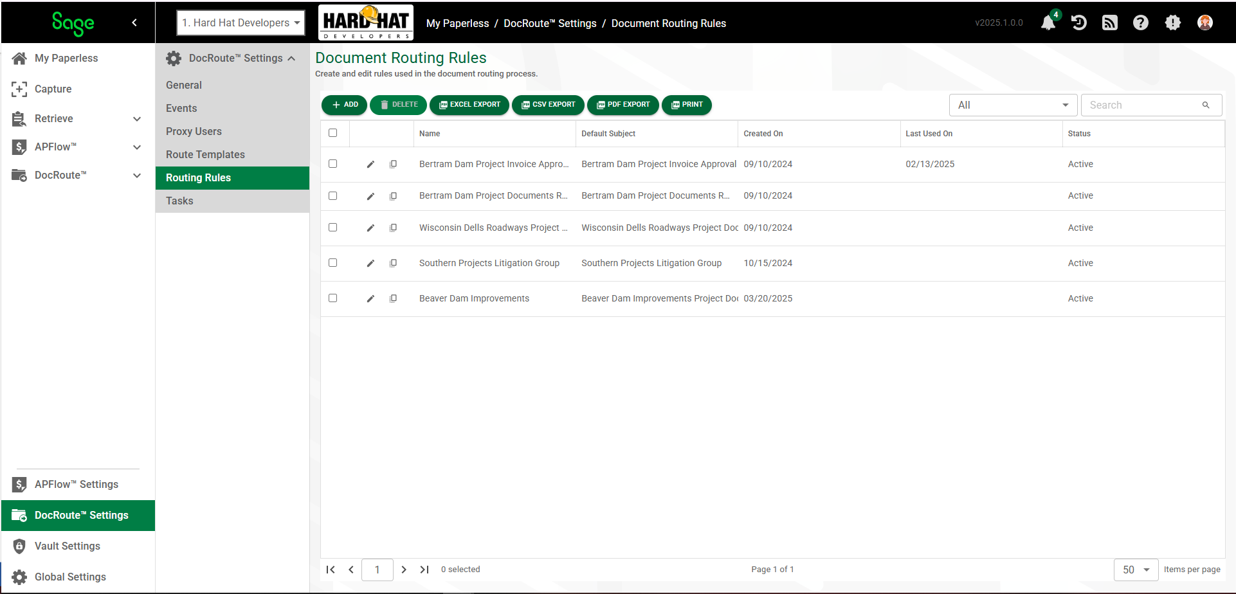Copy the Bertram Dam Project Invoice rule

pyautogui.click(x=393, y=165)
